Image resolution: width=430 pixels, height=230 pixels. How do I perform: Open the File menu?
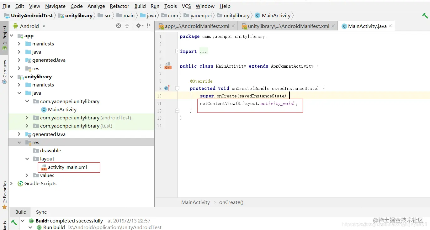click(x=6, y=6)
